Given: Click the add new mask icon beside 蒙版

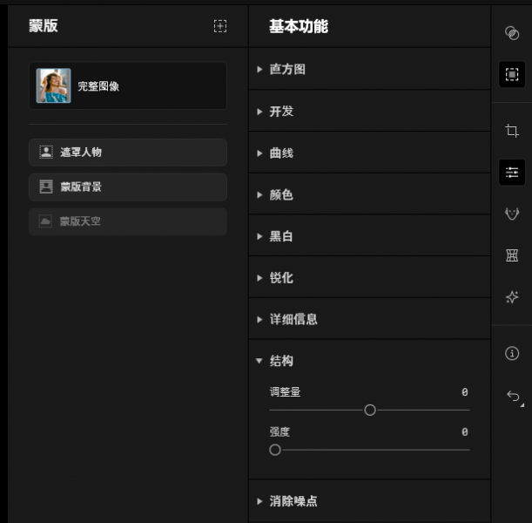Looking at the screenshot, I should (220, 26).
